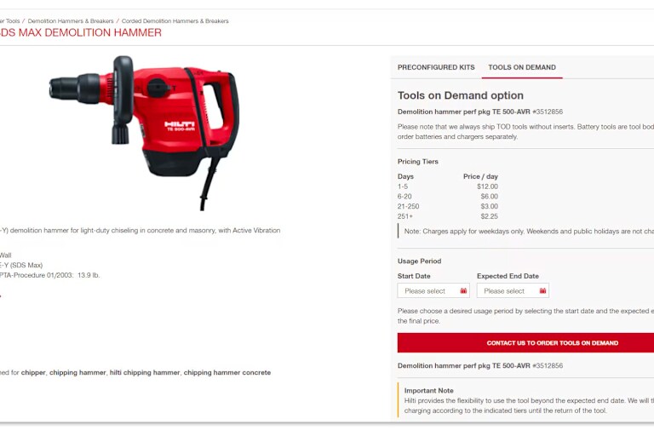Go to the Corded Demolition Hammers & Breakers breadcrumb
654x436 pixels.
175,20
